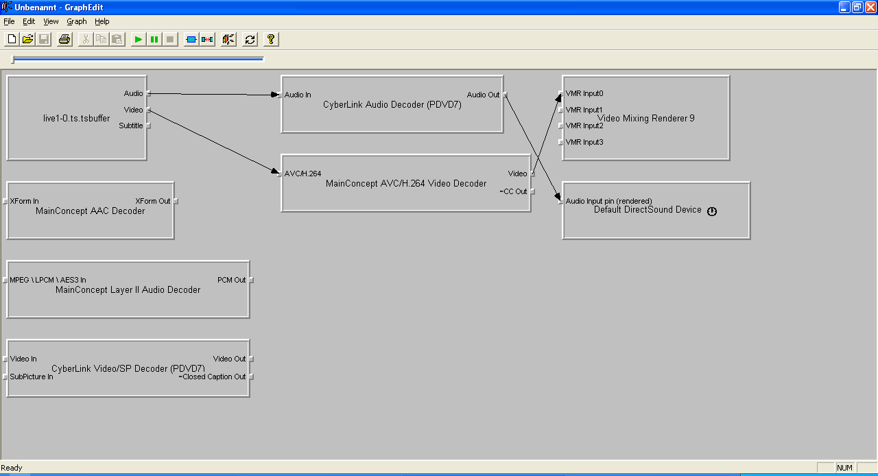Click the Video In pin of CyberLink Video/SP Decoder
The width and height of the screenshot is (878, 476).
pyautogui.click(x=5, y=359)
